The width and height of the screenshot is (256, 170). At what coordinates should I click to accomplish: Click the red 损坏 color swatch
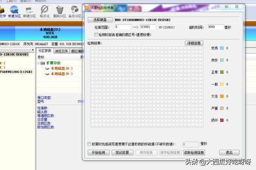[222, 121]
